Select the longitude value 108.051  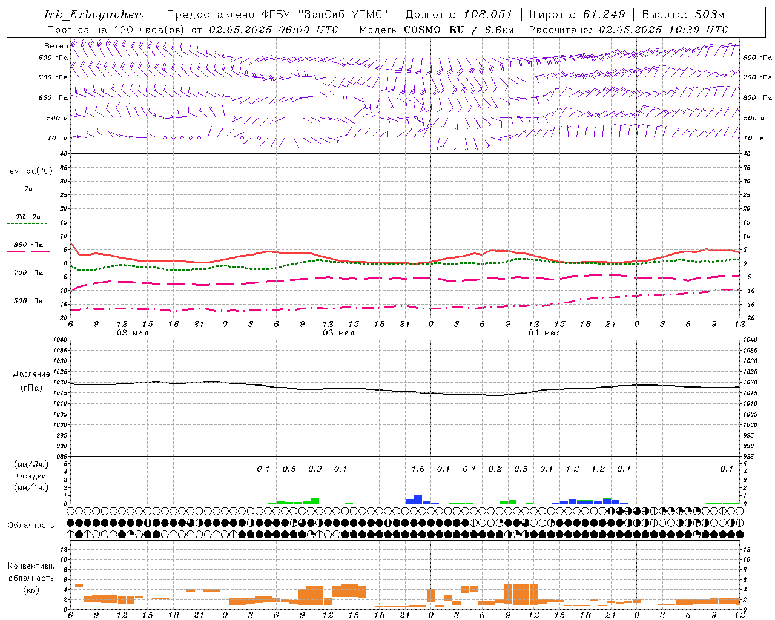pos(488,15)
